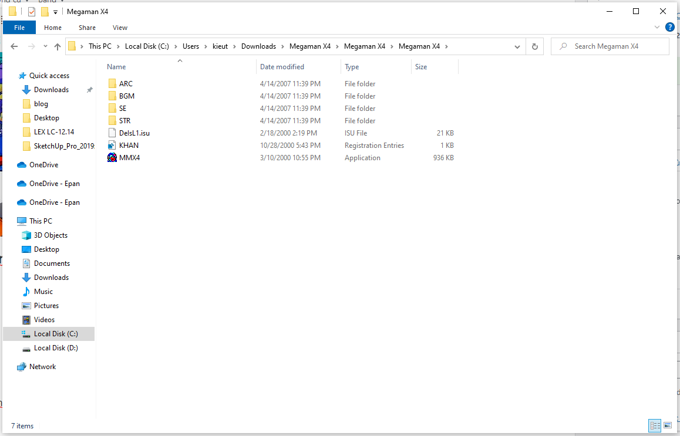
Task: Select the SE folder icon
Action: click(112, 109)
